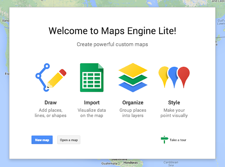Click the Style colored map pins icon

pyautogui.click(x=174, y=77)
